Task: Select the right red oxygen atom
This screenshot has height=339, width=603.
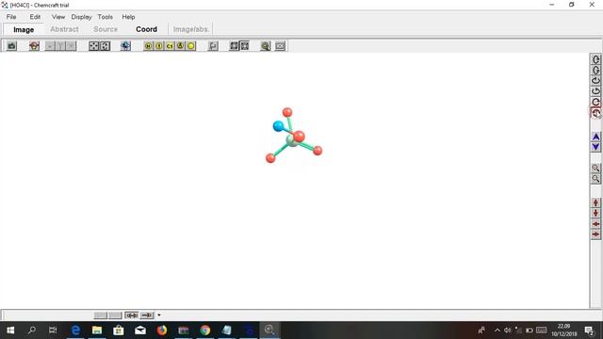Action: click(318, 151)
